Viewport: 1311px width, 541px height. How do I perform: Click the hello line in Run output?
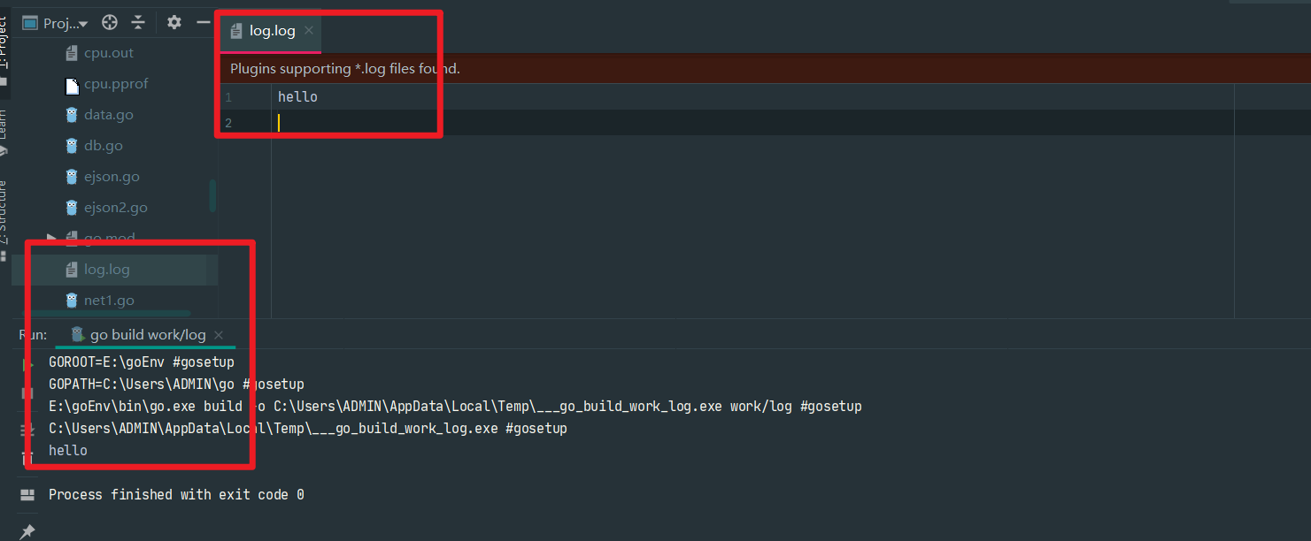coord(68,451)
